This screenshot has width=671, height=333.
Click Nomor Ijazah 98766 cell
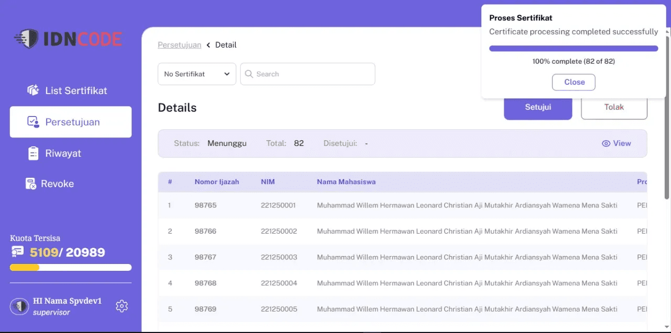click(x=205, y=231)
